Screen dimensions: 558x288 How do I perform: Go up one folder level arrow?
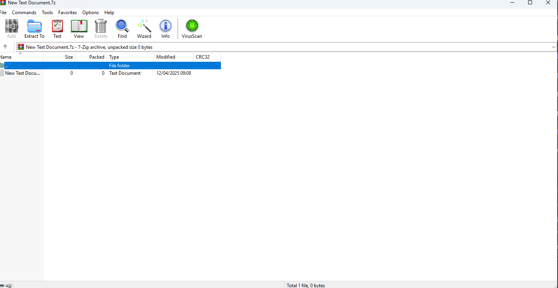click(5, 47)
